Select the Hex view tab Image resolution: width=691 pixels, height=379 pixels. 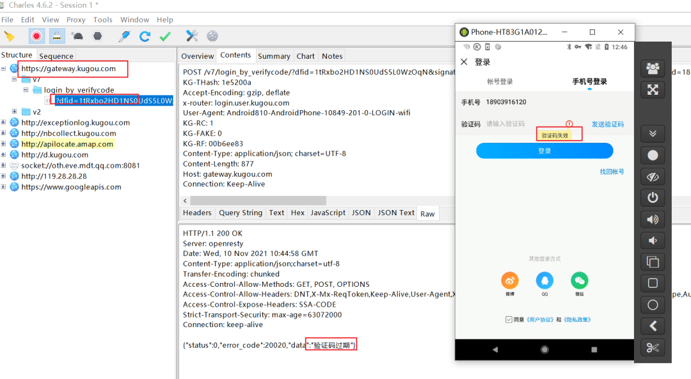pos(298,213)
